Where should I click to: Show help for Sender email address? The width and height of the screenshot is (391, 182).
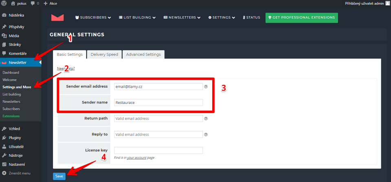point(206,87)
